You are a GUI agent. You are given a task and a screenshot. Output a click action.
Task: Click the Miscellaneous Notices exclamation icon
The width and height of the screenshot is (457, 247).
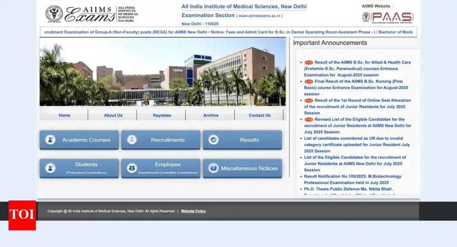coord(214,168)
